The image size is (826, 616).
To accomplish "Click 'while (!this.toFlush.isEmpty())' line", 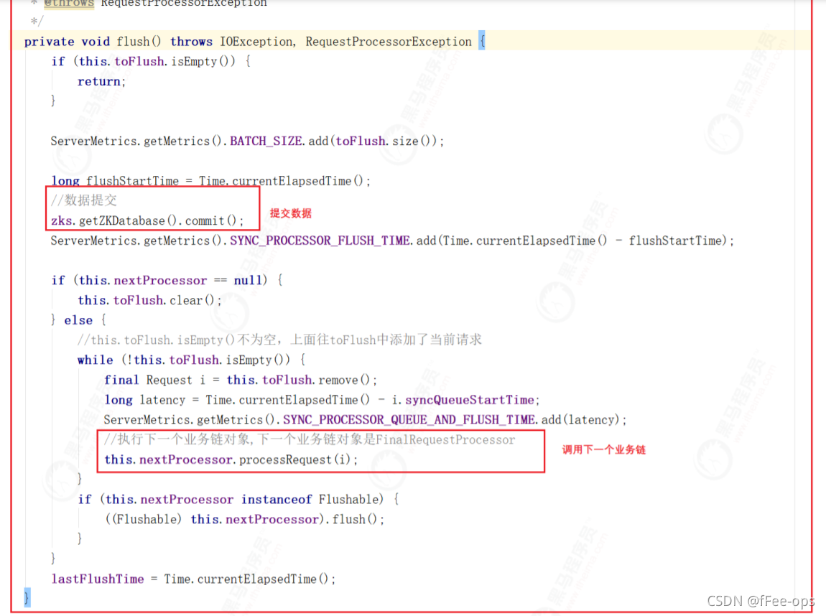I will (191, 360).
